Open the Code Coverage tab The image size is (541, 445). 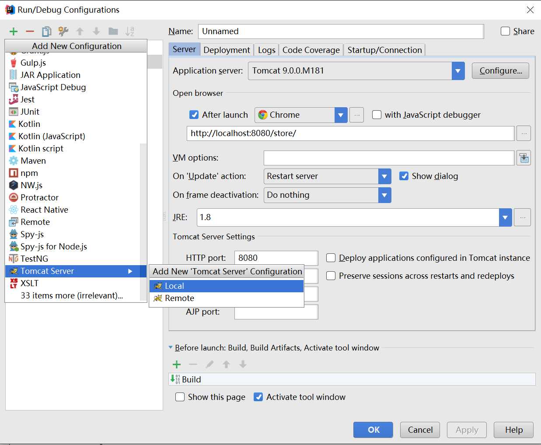point(311,50)
